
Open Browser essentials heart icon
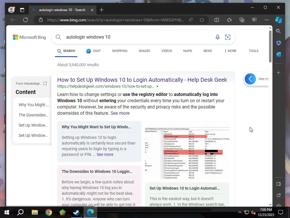coord(254,20)
